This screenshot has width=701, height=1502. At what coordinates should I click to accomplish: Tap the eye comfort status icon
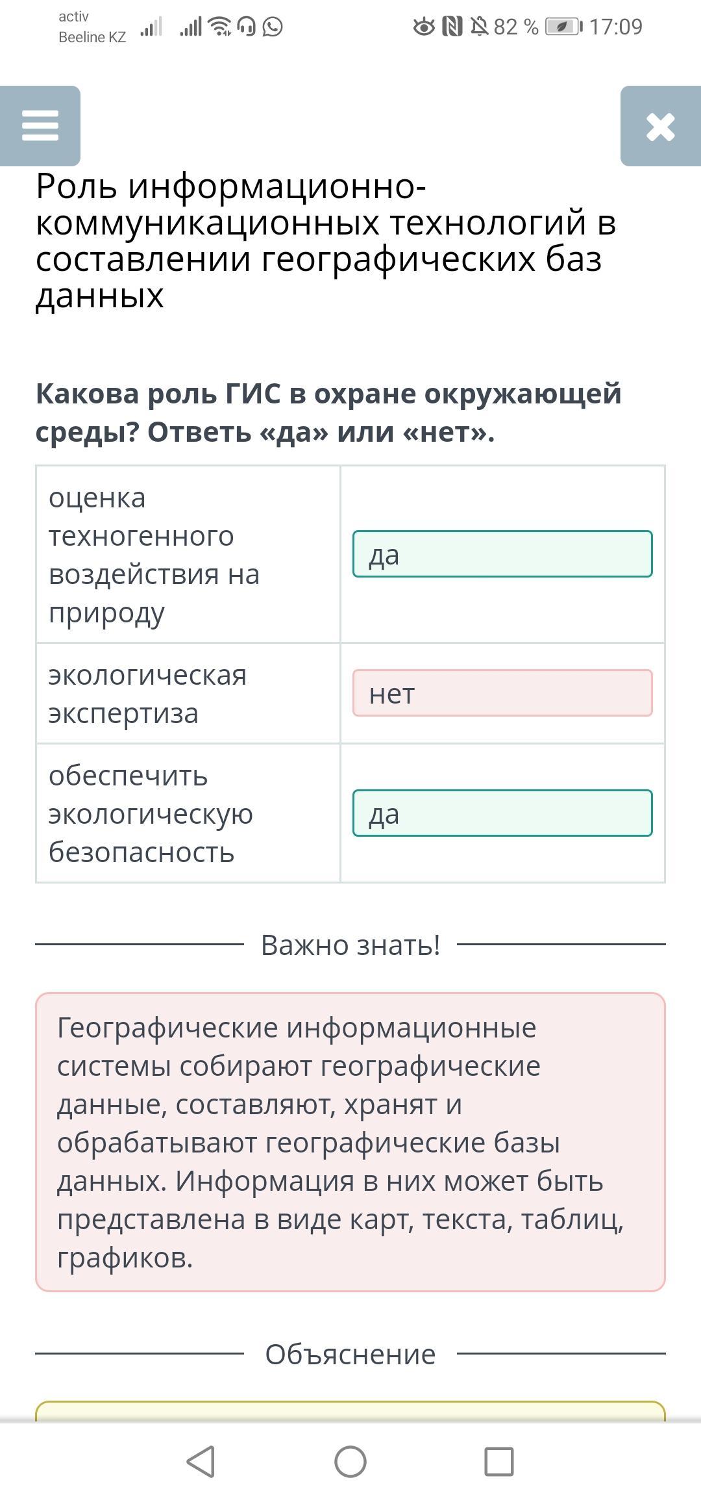(x=424, y=27)
